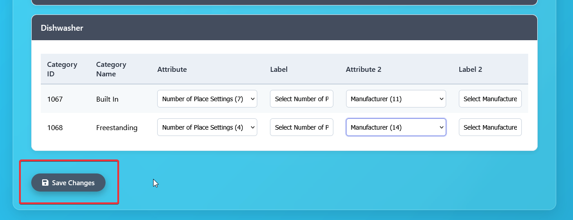This screenshot has width=573, height=220.
Task: Focus Label 2 field for category 1068
Action: pos(490,127)
